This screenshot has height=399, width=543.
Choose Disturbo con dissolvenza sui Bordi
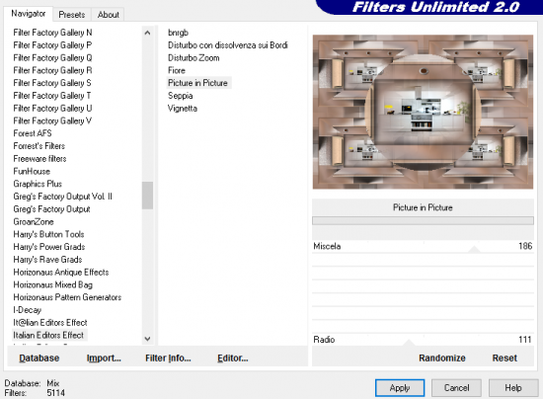tap(227, 45)
